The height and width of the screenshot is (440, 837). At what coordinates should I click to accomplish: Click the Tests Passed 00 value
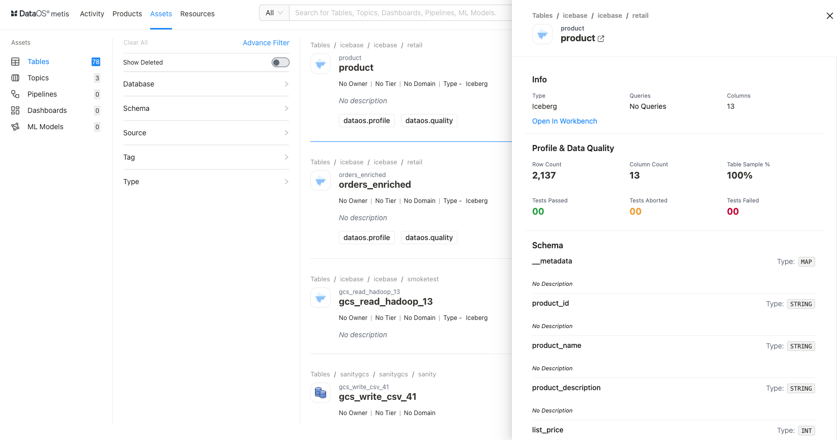[x=538, y=212]
